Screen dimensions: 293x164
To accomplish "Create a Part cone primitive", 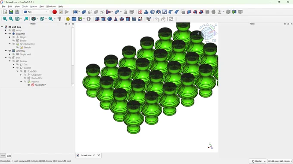I will coord(115,19).
